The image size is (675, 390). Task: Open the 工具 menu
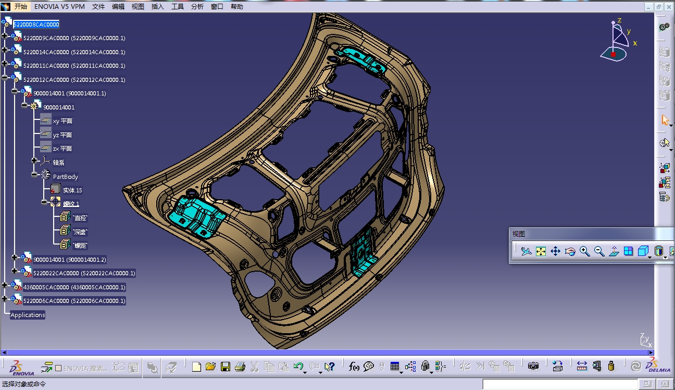178,7
